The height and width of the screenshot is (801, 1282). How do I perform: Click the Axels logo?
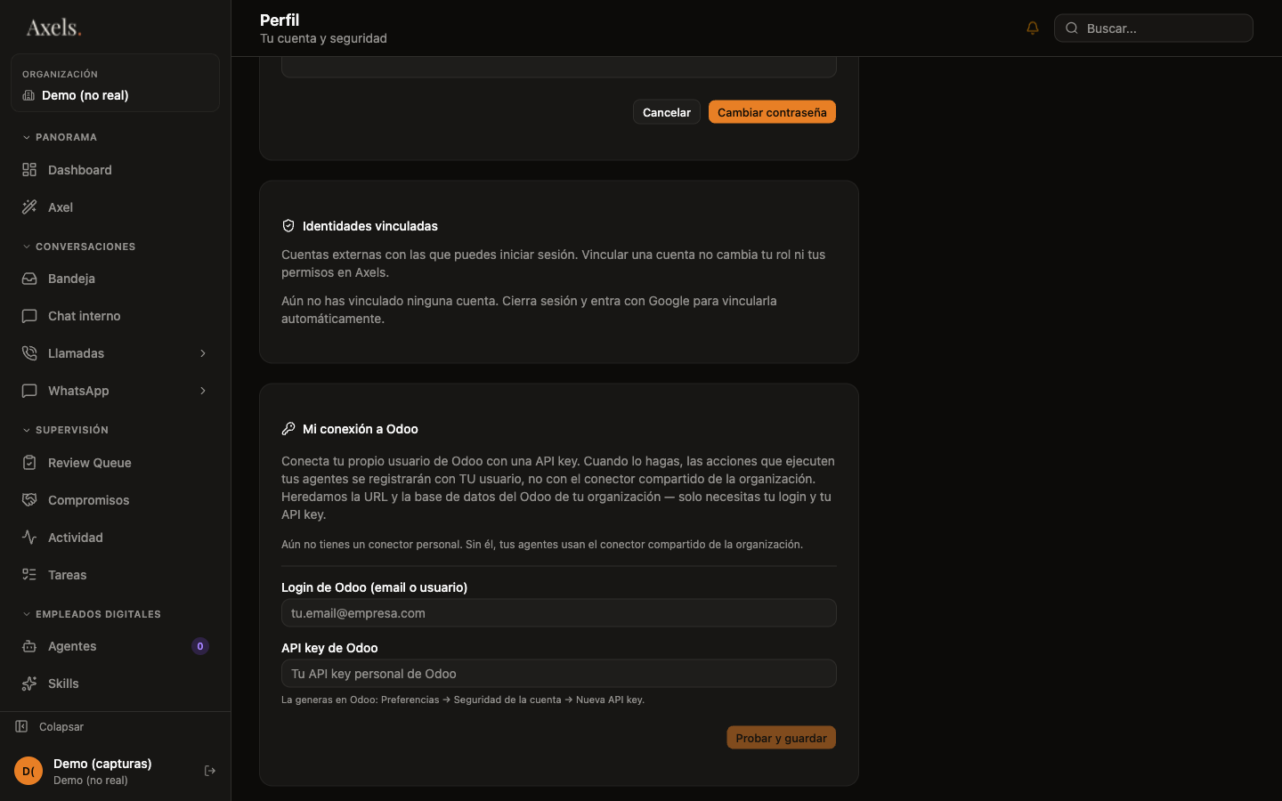[x=53, y=28]
